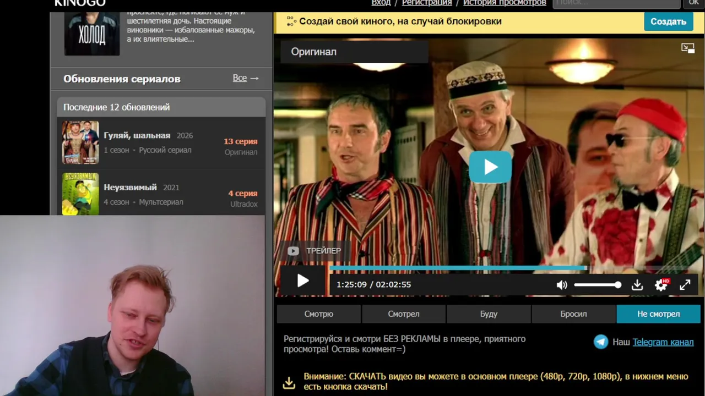The image size is (705, 396).
Task: Select the Не смотрел status tab
Action: click(658, 314)
